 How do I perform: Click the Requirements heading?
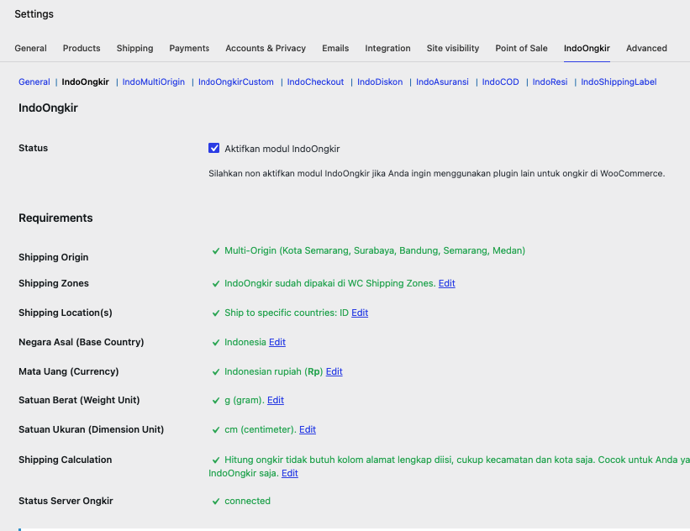(55, 218)
